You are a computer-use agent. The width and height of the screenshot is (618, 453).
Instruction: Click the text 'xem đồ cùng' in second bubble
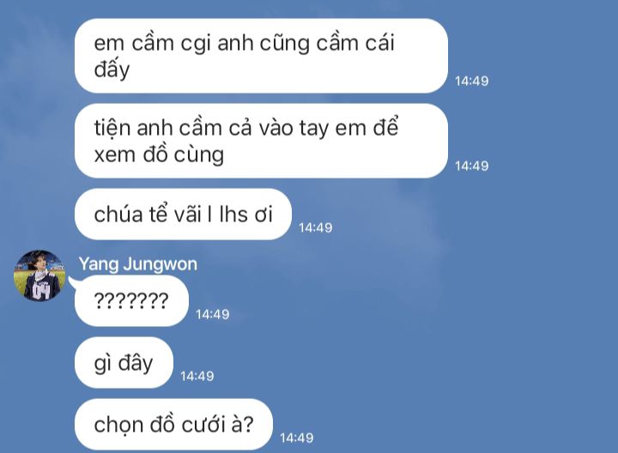click(x=159, y=154)
